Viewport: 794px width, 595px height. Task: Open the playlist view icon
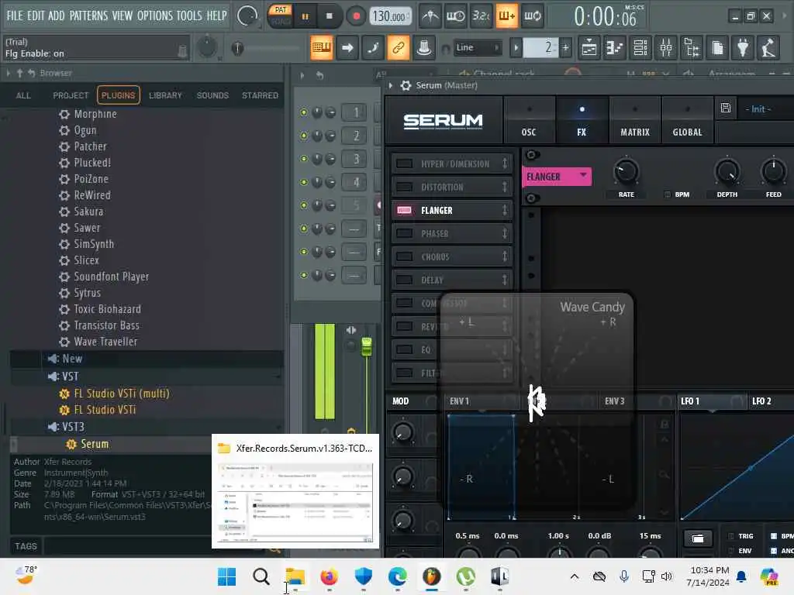[x=589, y=48]
